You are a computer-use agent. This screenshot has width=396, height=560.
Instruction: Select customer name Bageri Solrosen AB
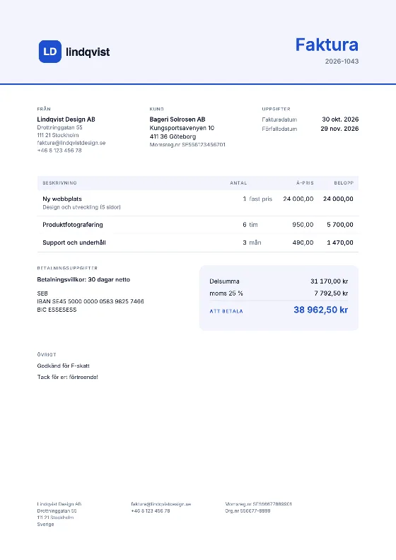(177, 119)
